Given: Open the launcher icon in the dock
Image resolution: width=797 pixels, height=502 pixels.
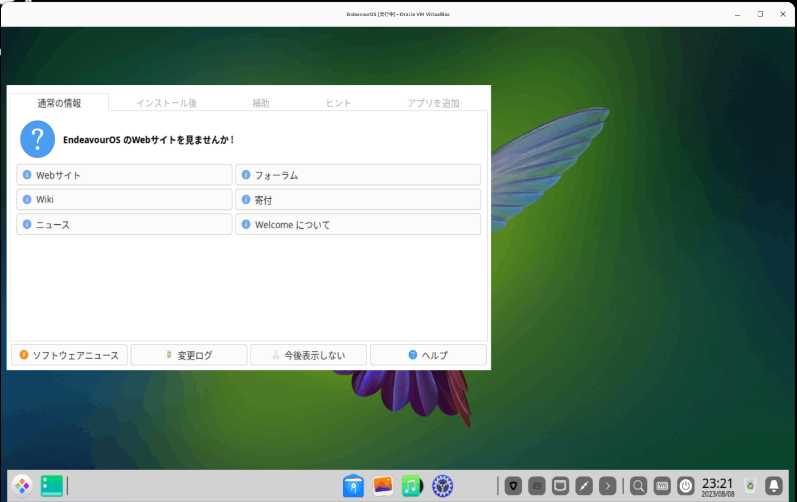Looking at the screenshot, I should coord(22,486).
